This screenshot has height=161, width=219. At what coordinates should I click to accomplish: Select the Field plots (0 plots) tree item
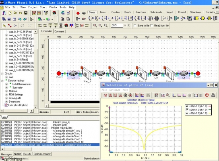(18, 105)
